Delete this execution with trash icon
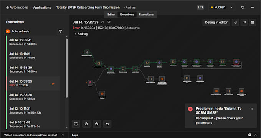The width and height of the screenshot is (261, 138). click(x=253, y=23)
